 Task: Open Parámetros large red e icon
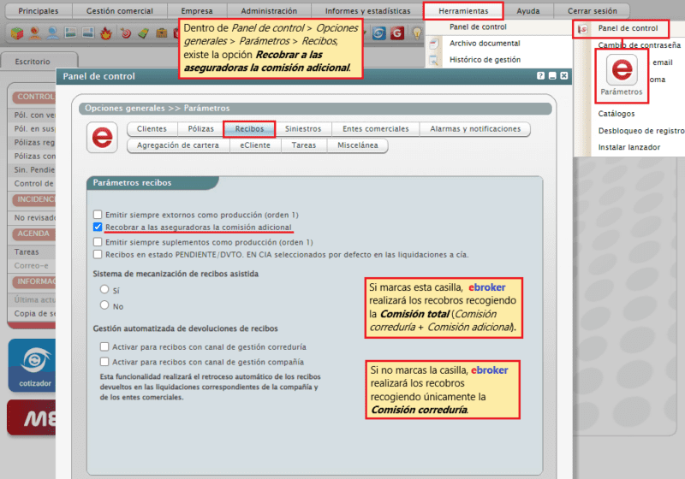(x=622, y=70)
